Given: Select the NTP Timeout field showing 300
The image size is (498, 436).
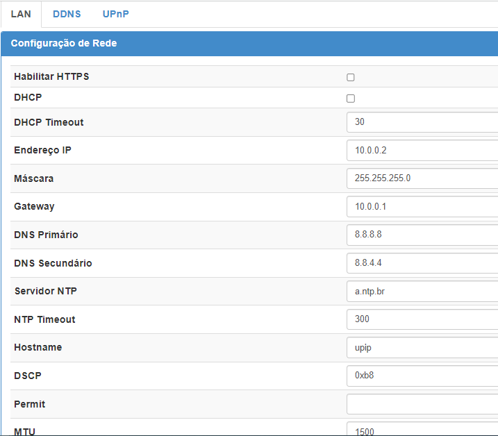Looking at the screenshot, I should click(x=422, y=319).
